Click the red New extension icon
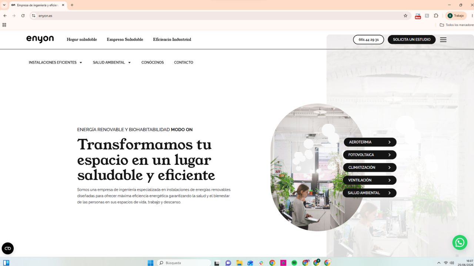 click(x=418, y=16)
